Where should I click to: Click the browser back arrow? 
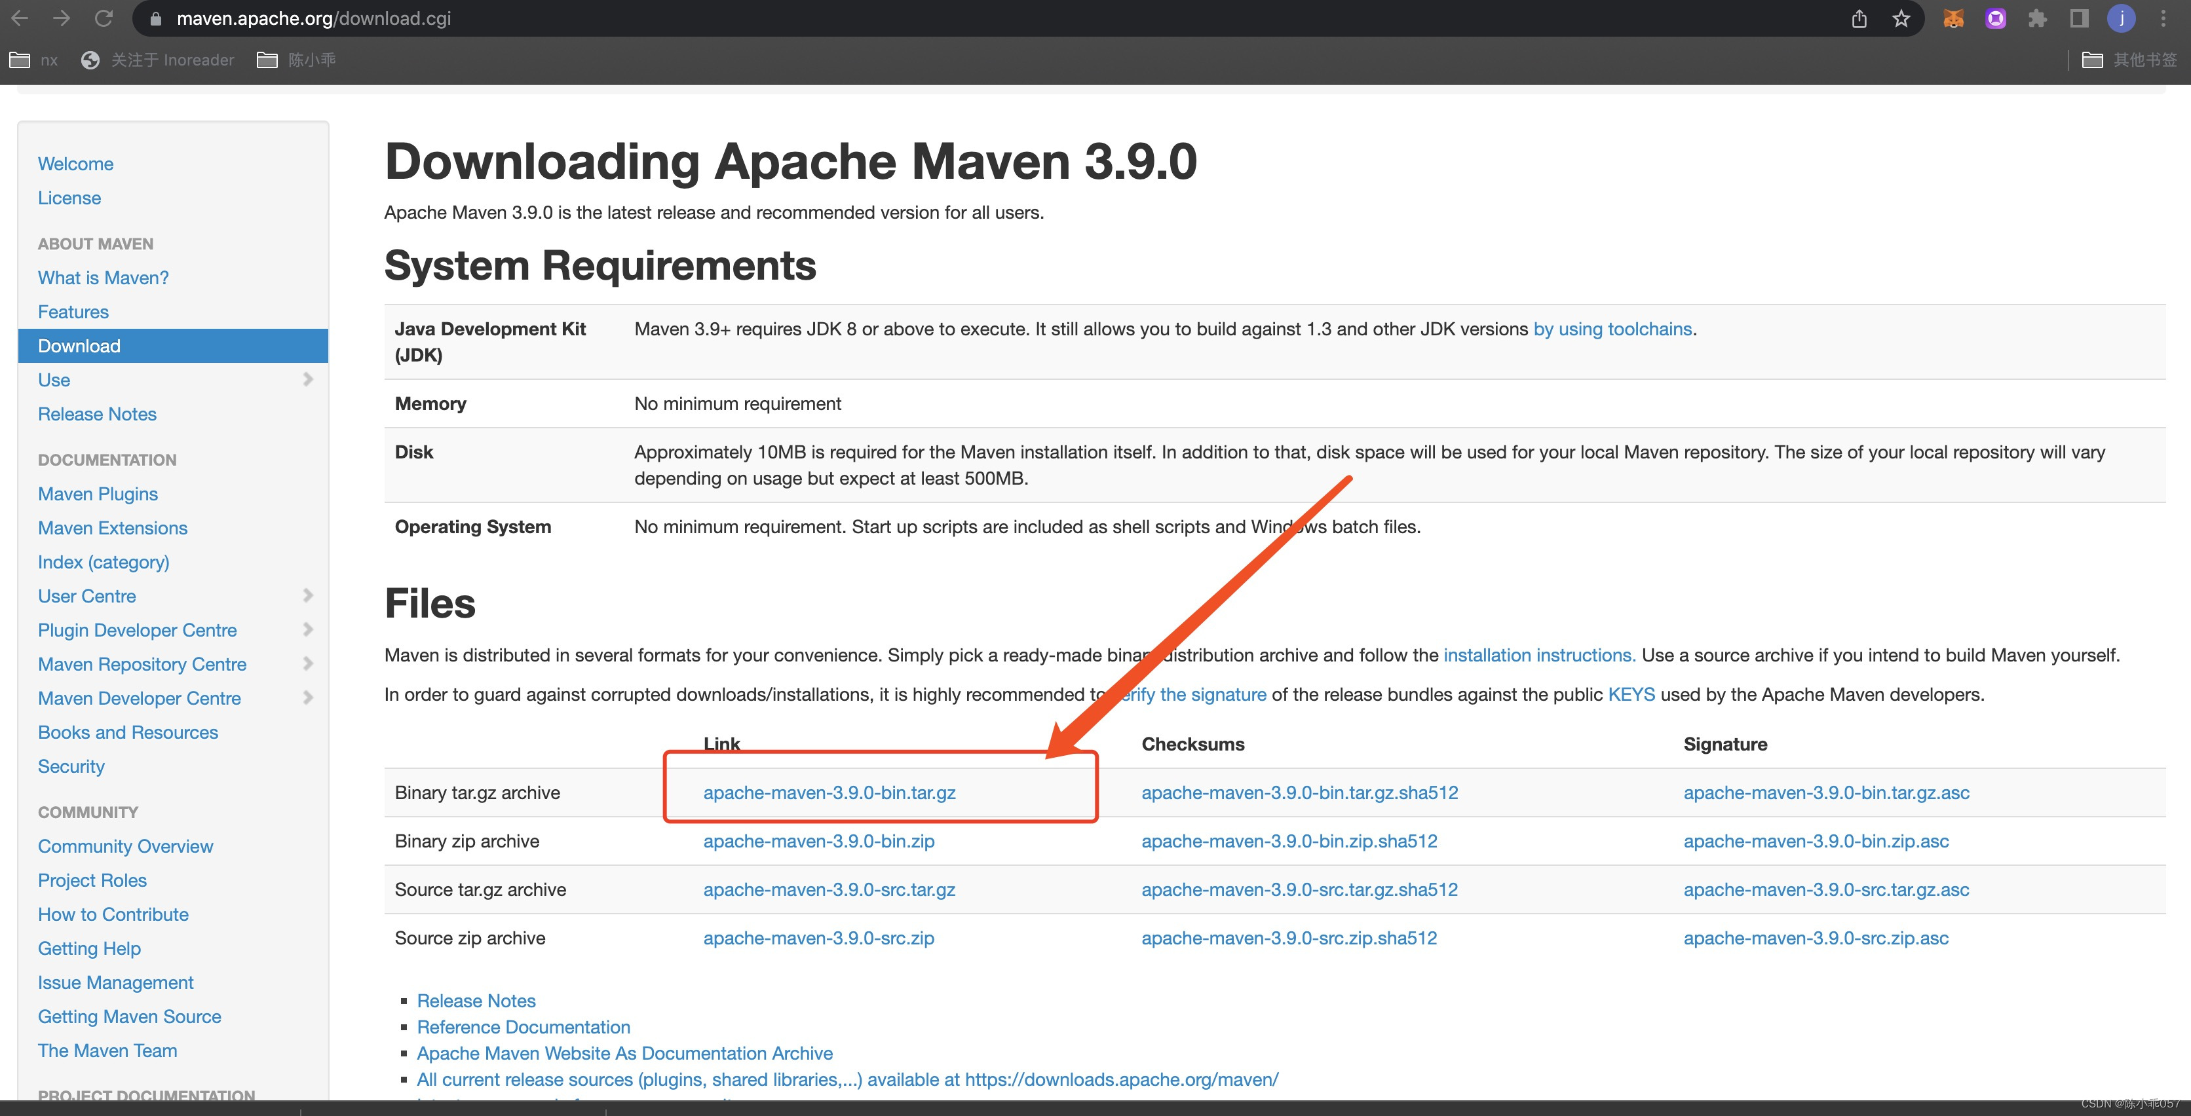coord(20,18)
